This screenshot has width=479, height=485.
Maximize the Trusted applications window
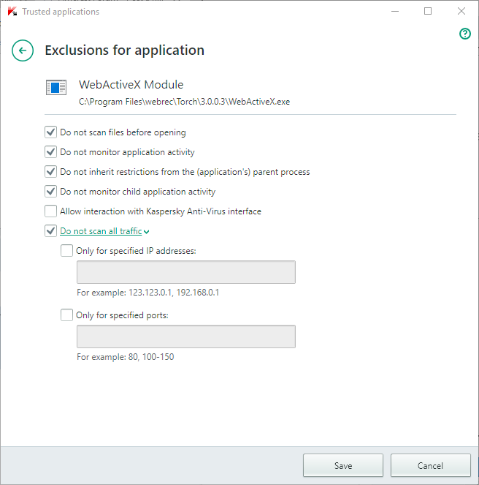coord(428,12)
